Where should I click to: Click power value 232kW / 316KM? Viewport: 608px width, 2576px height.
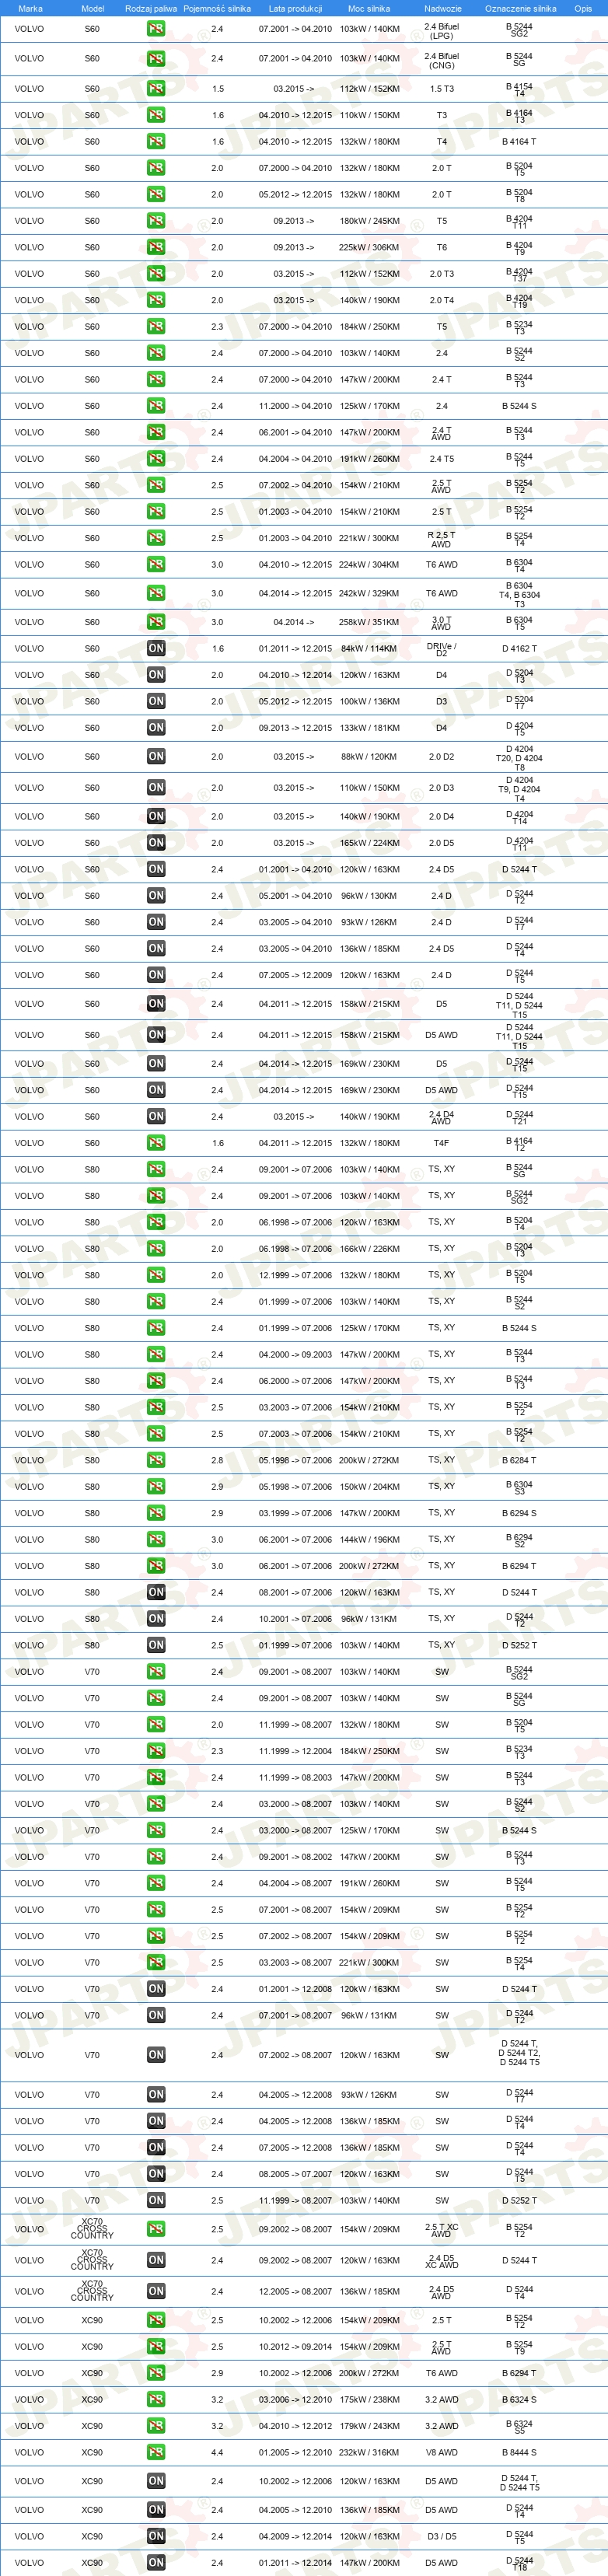click(x=369, y=2452)
